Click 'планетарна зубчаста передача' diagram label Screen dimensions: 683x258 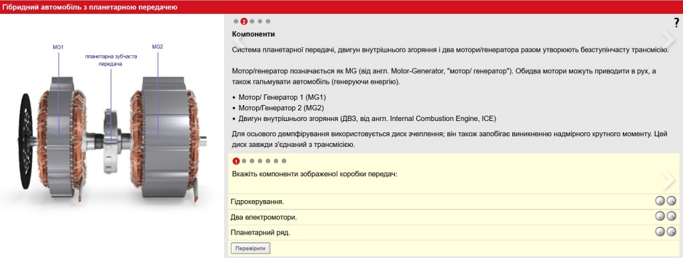(111, 60)
